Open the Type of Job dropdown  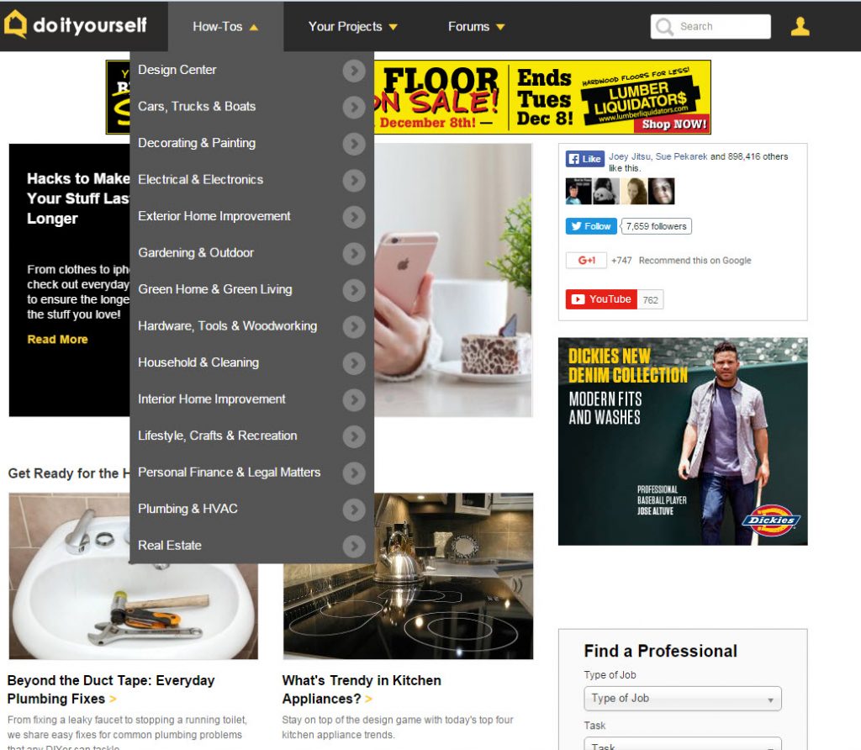[681, 698]
